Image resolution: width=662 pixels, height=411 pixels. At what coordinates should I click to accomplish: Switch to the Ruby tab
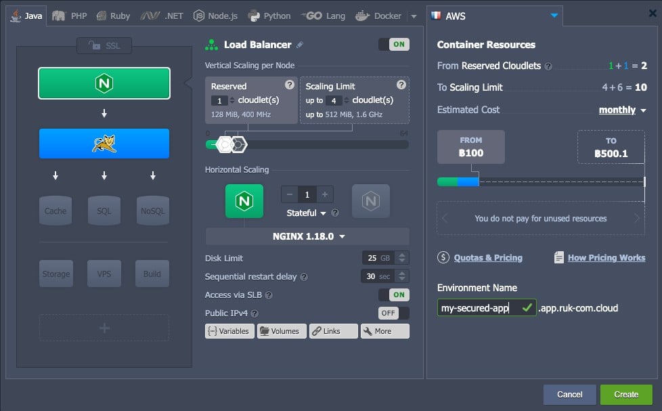(113, 16)
